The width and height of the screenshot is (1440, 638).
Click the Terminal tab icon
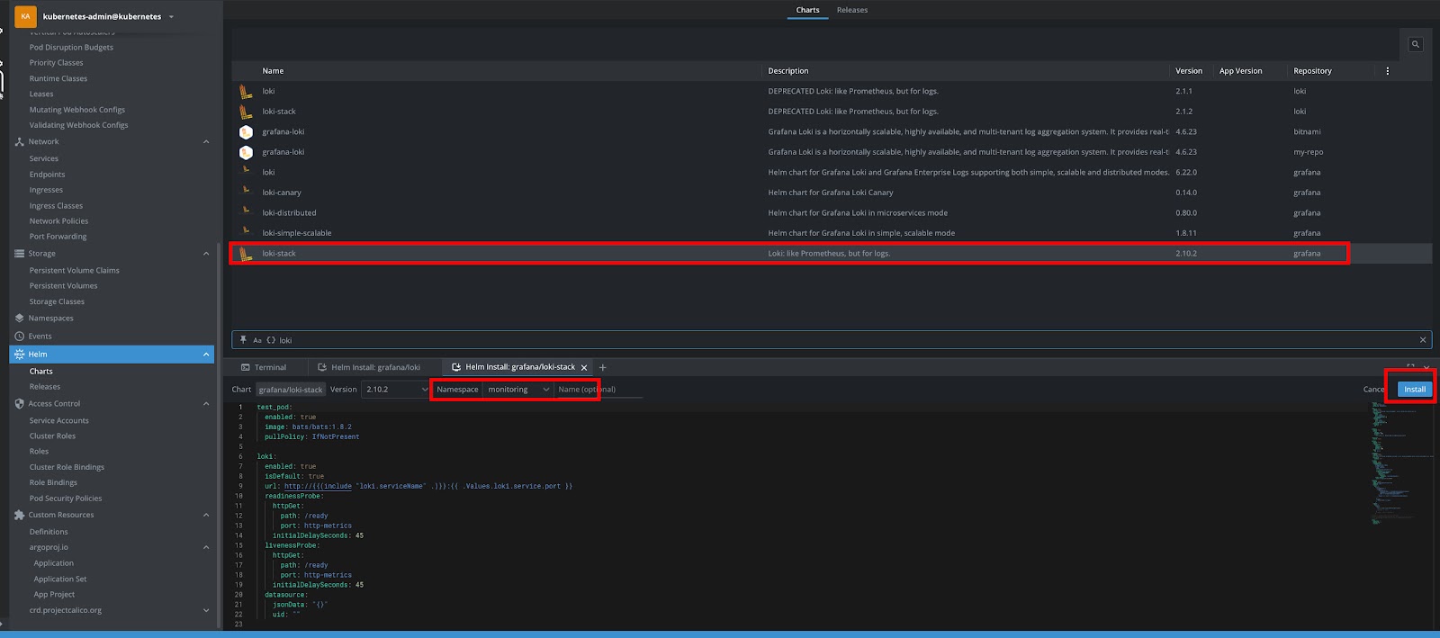245,367
